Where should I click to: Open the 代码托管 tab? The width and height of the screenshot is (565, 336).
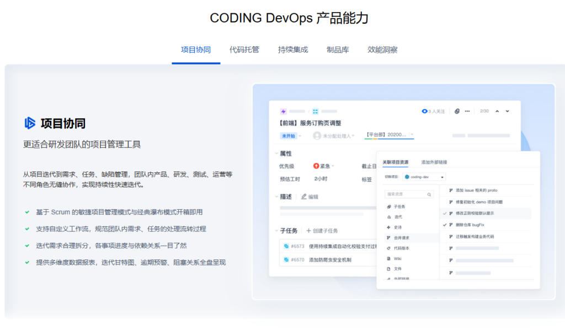click(244, 50)
